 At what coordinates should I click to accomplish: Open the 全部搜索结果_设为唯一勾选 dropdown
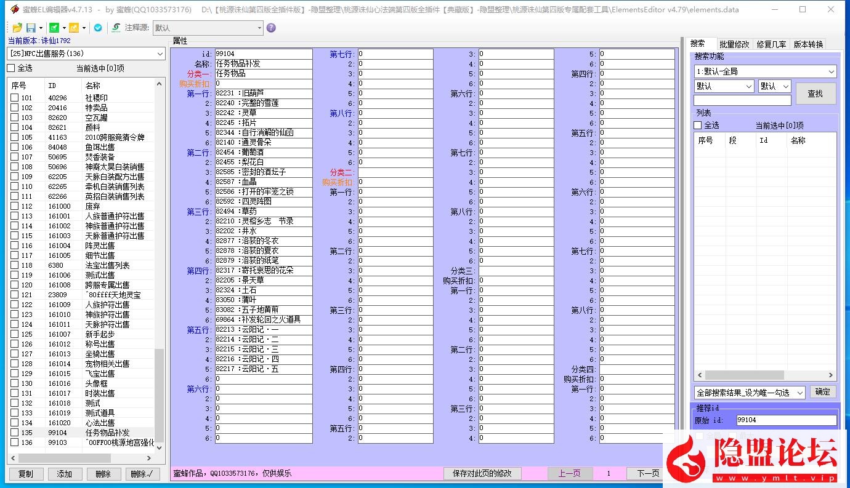click(x=750, y=393)
